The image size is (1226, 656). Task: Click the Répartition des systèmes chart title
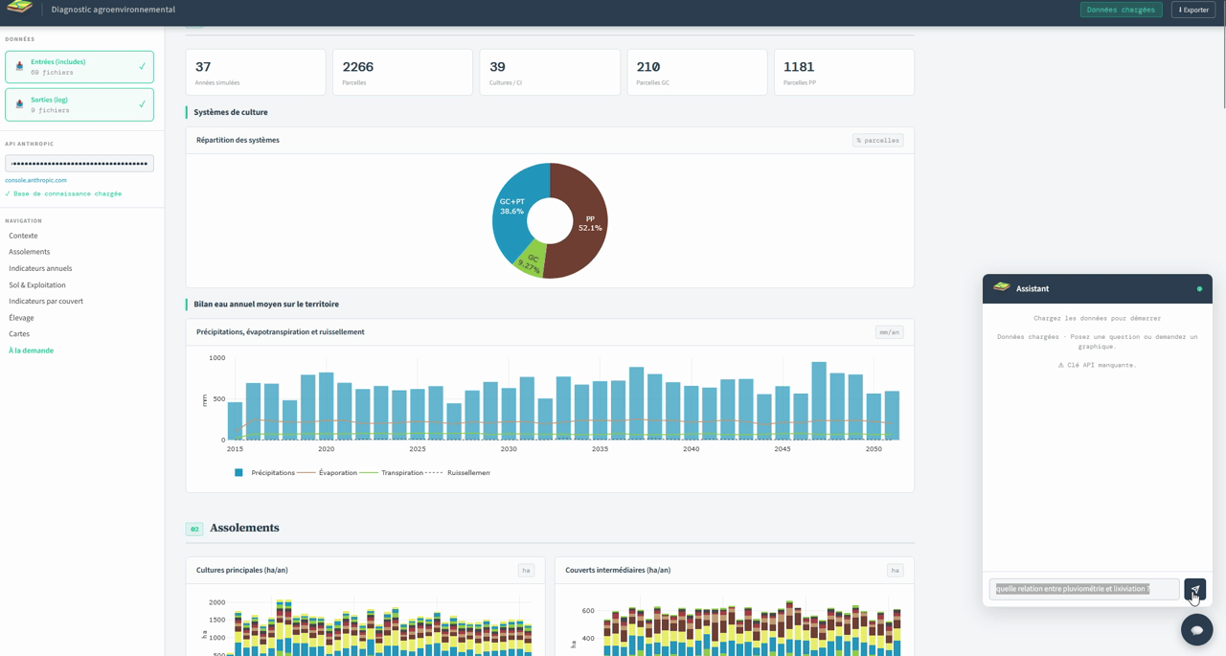click(x=238, y=140)
